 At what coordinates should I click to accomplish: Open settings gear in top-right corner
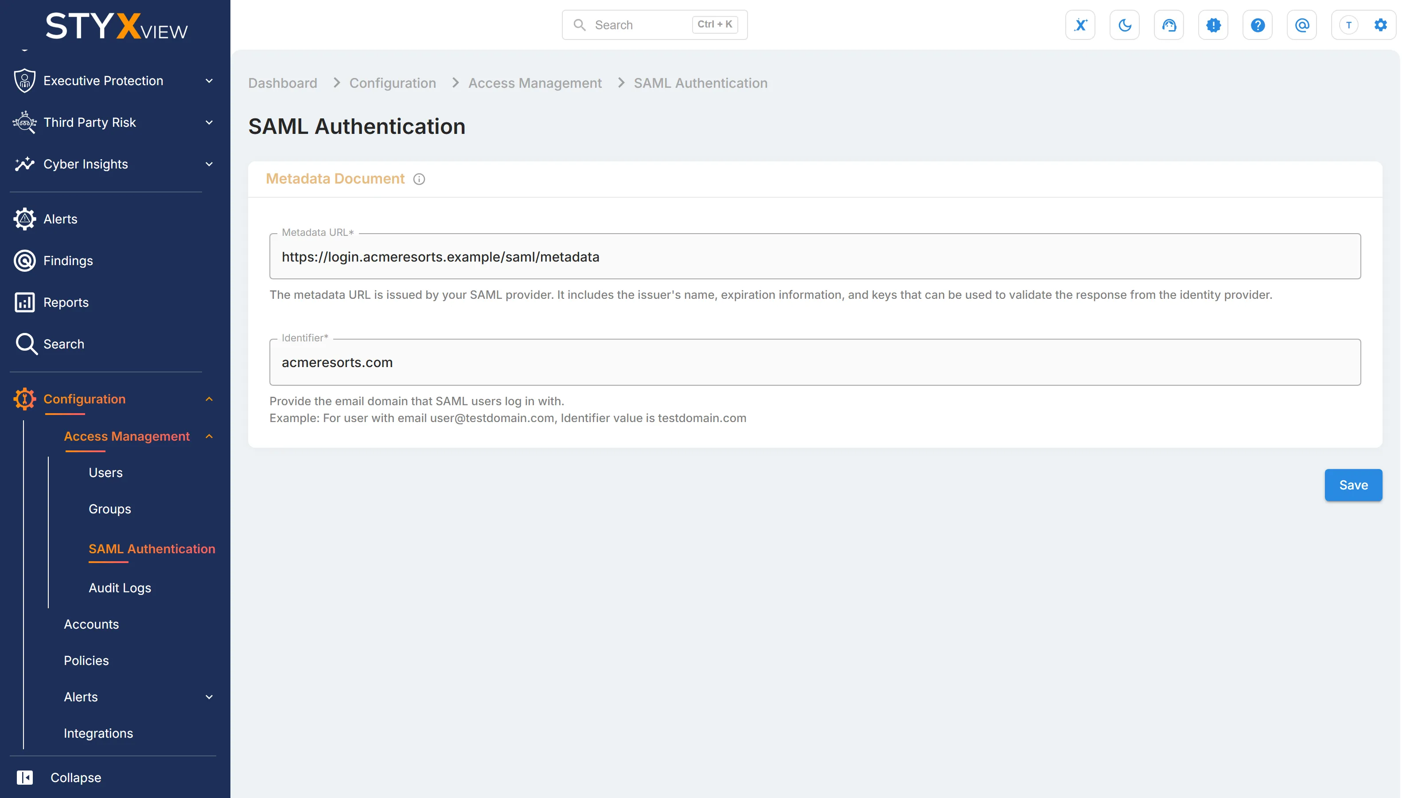click(1381, 25)
